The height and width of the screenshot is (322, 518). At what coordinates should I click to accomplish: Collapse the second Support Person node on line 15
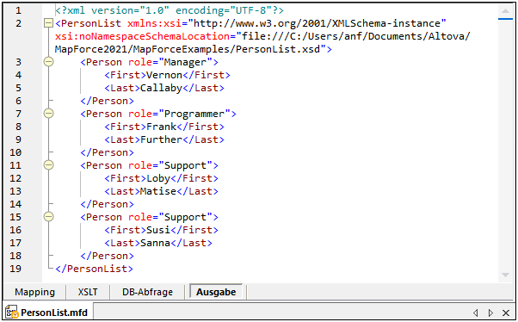(x=48, y=217)
